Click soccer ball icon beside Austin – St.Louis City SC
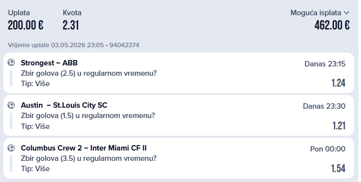Screen dimensions: 361x182 point(11,105)
